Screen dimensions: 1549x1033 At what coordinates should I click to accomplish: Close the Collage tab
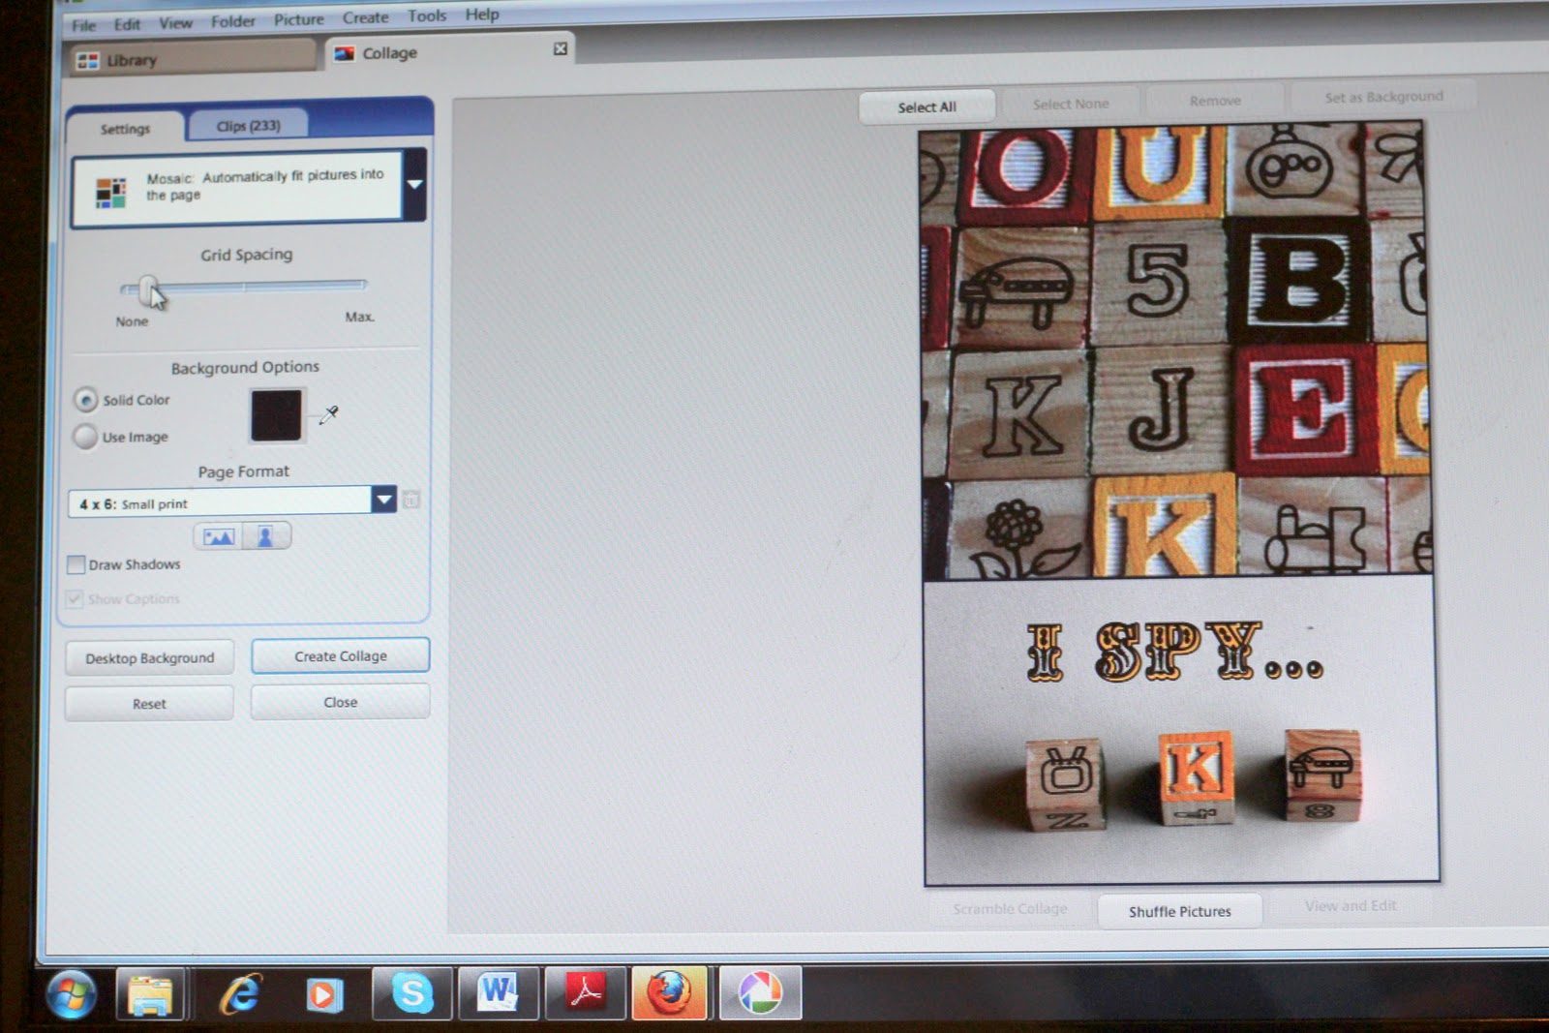point(561,48)
